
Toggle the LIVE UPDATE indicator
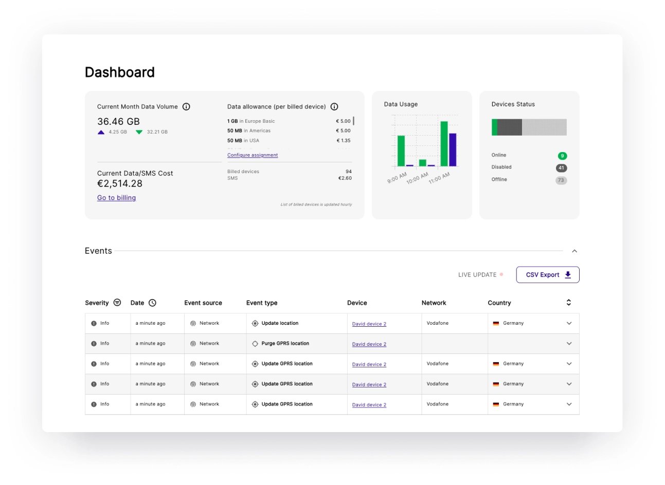click(x=480, y=274)
